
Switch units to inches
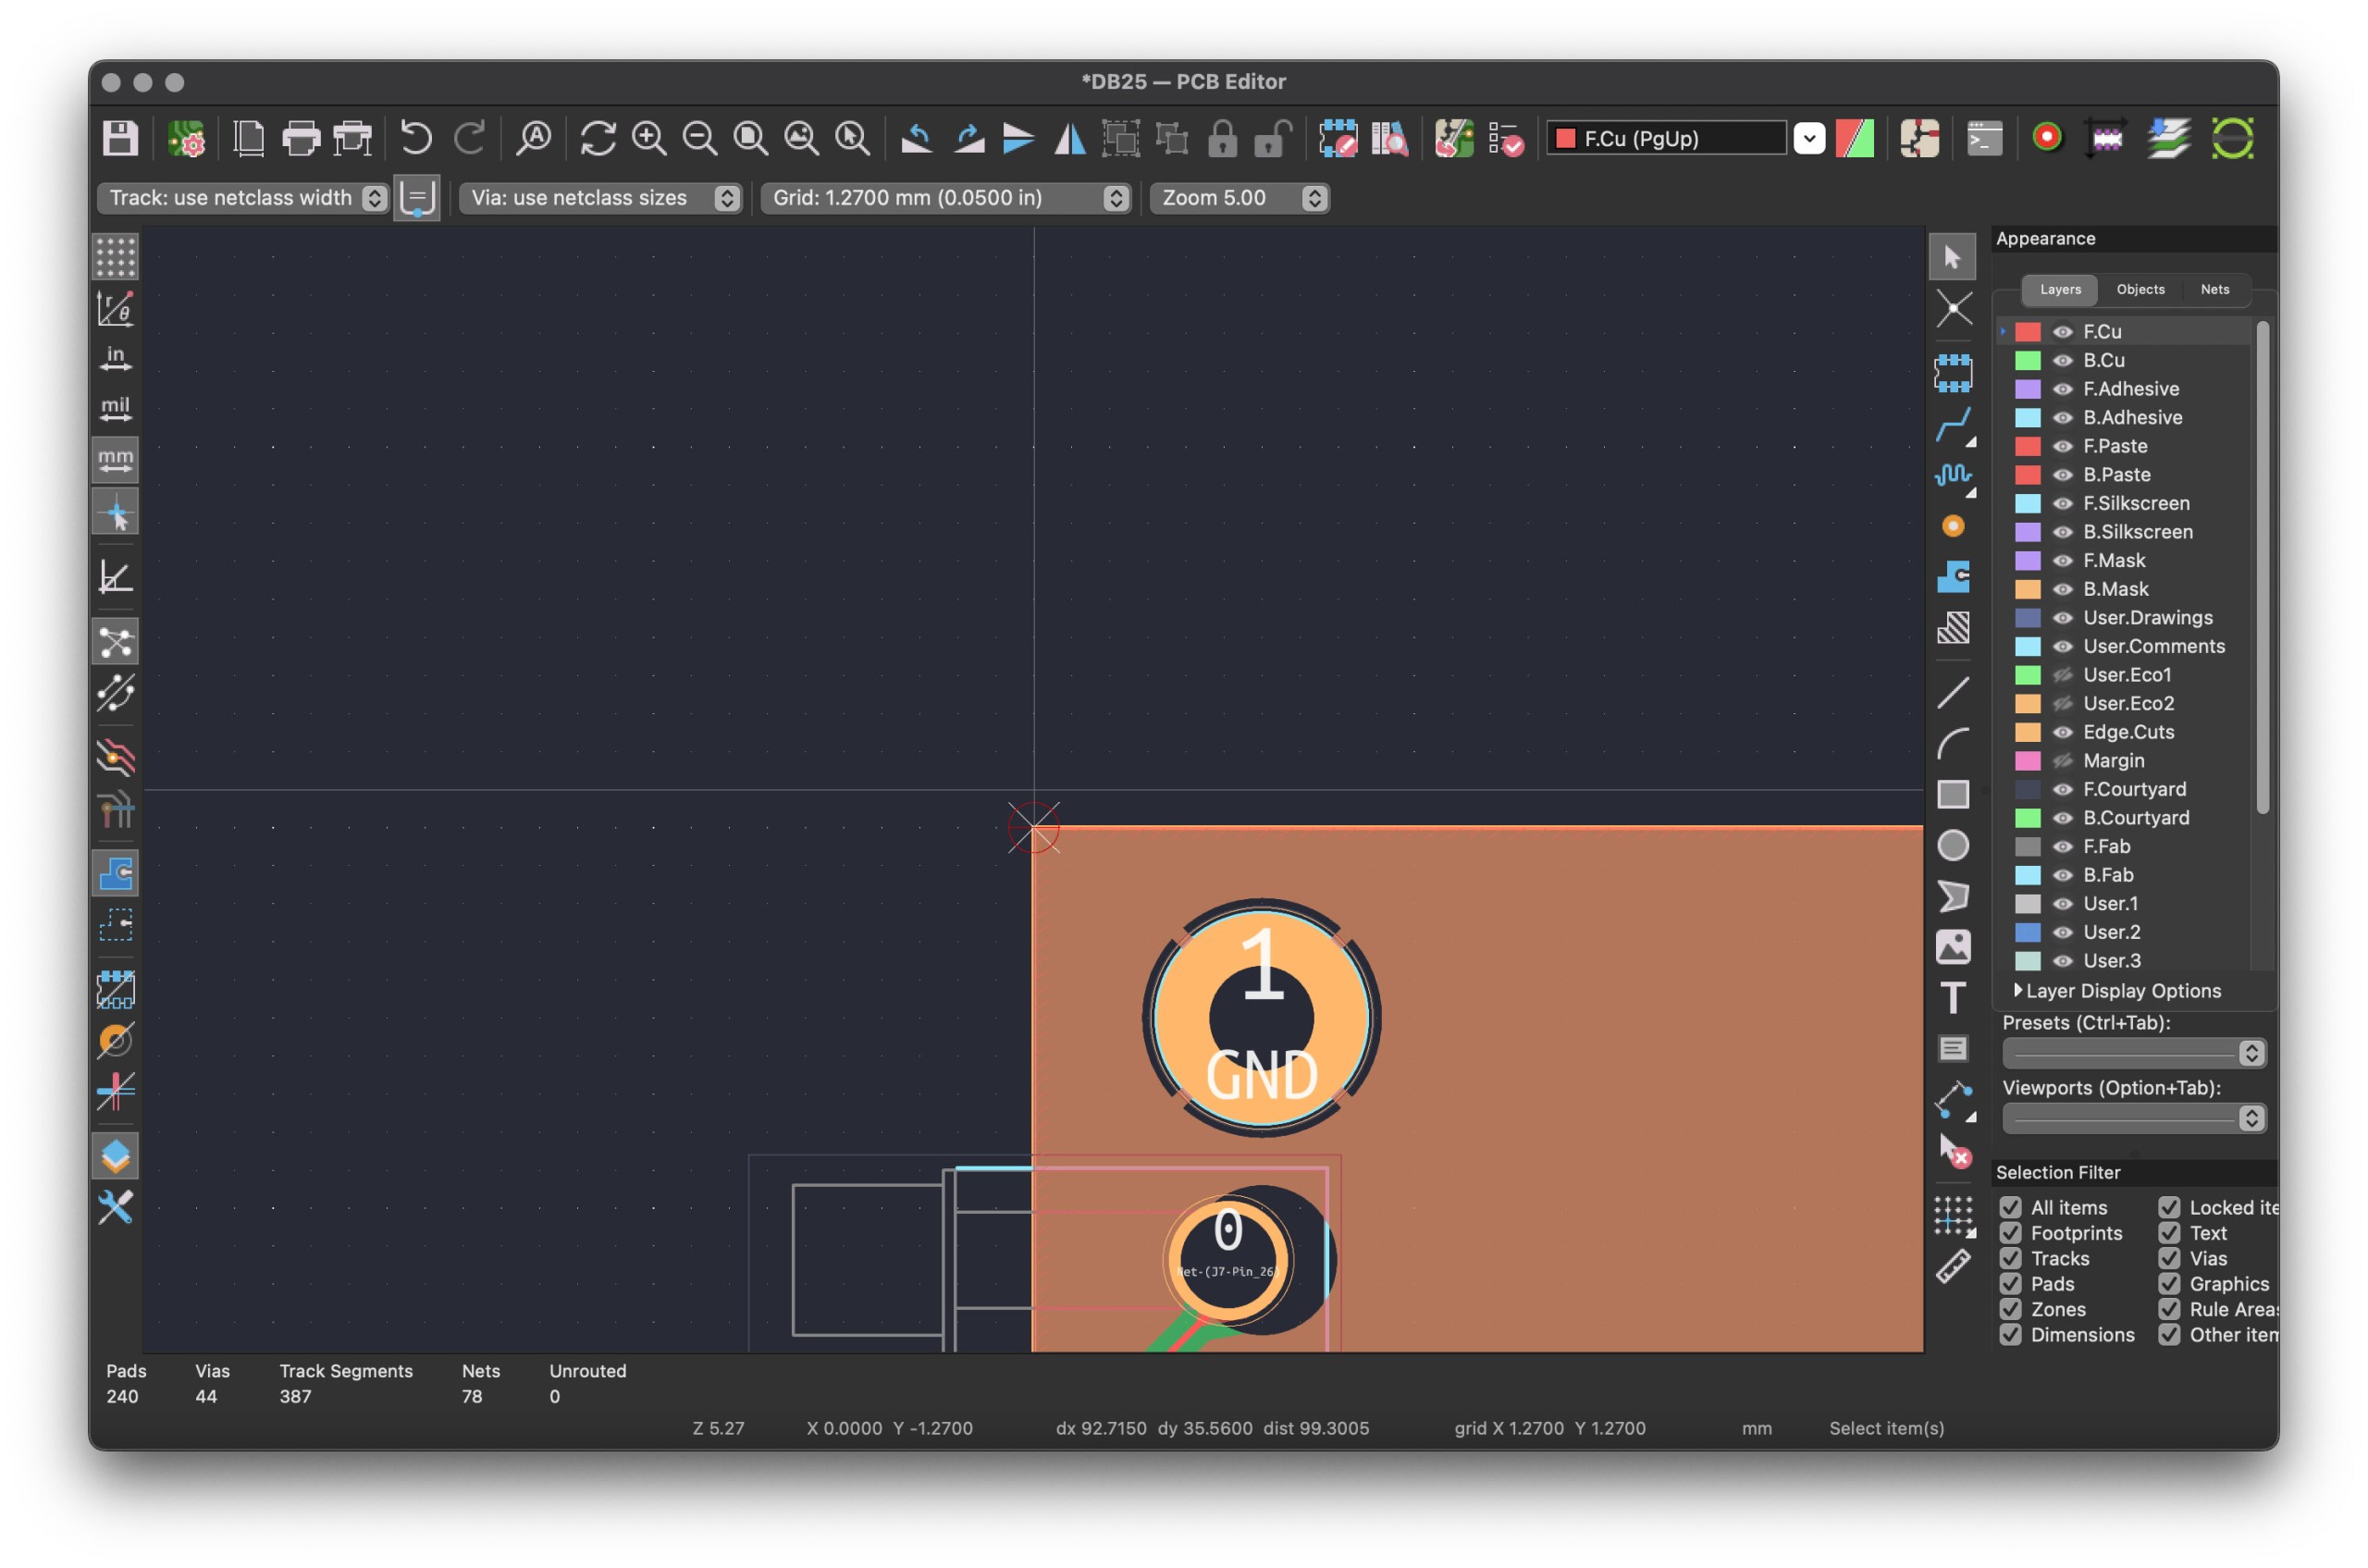[115, 359]
